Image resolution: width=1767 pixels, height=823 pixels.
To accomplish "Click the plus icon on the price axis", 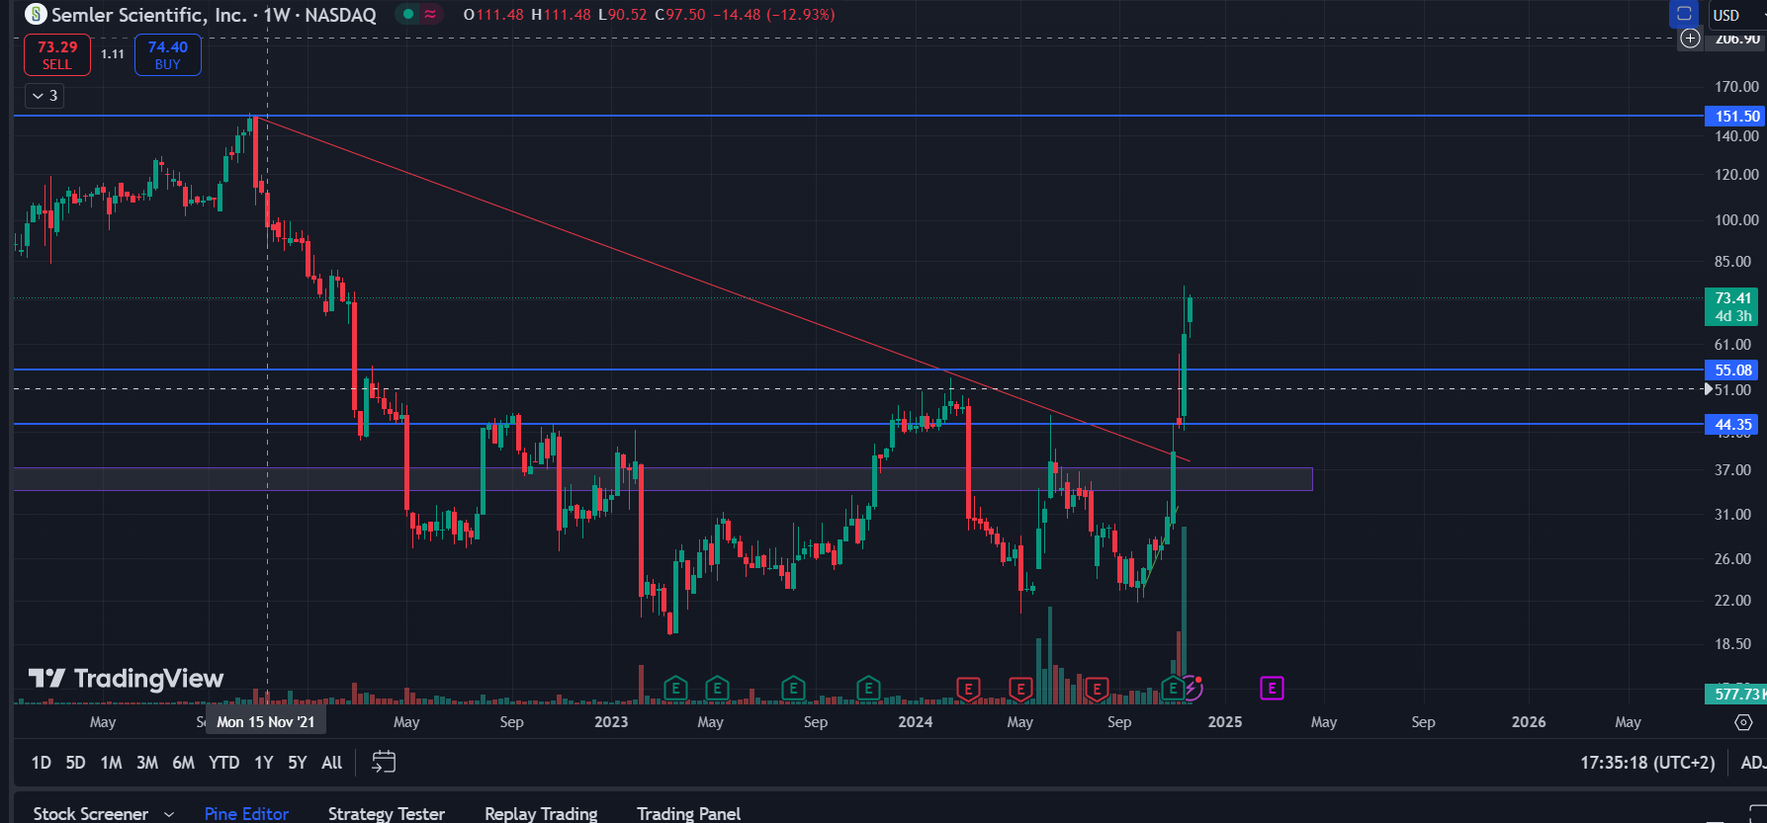I will coord(1691,39).
